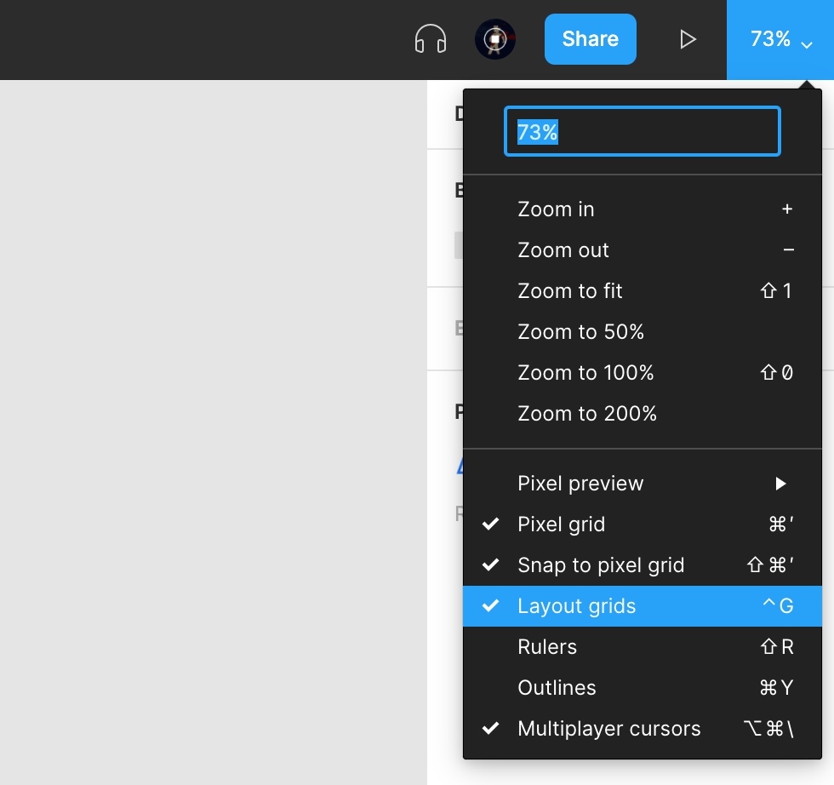Set zoom to 50%
Viewport: 834px width, 785px height.
tap(580, 332)
